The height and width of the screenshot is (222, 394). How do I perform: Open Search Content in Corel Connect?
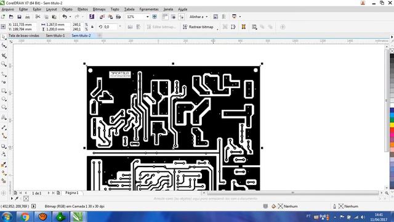tap(92, 17)
